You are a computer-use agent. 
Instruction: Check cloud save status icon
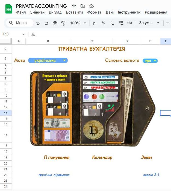tap(91, 6)
